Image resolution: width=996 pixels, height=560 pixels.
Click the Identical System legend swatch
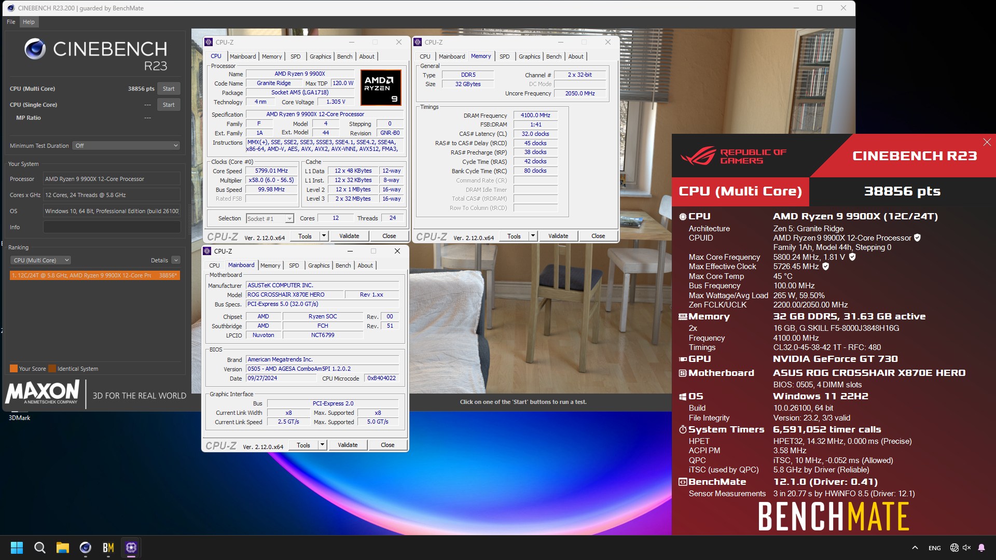[52, 369]
